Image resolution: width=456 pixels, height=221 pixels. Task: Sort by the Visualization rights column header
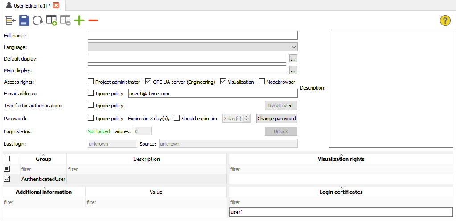click(x=341, y=159)
